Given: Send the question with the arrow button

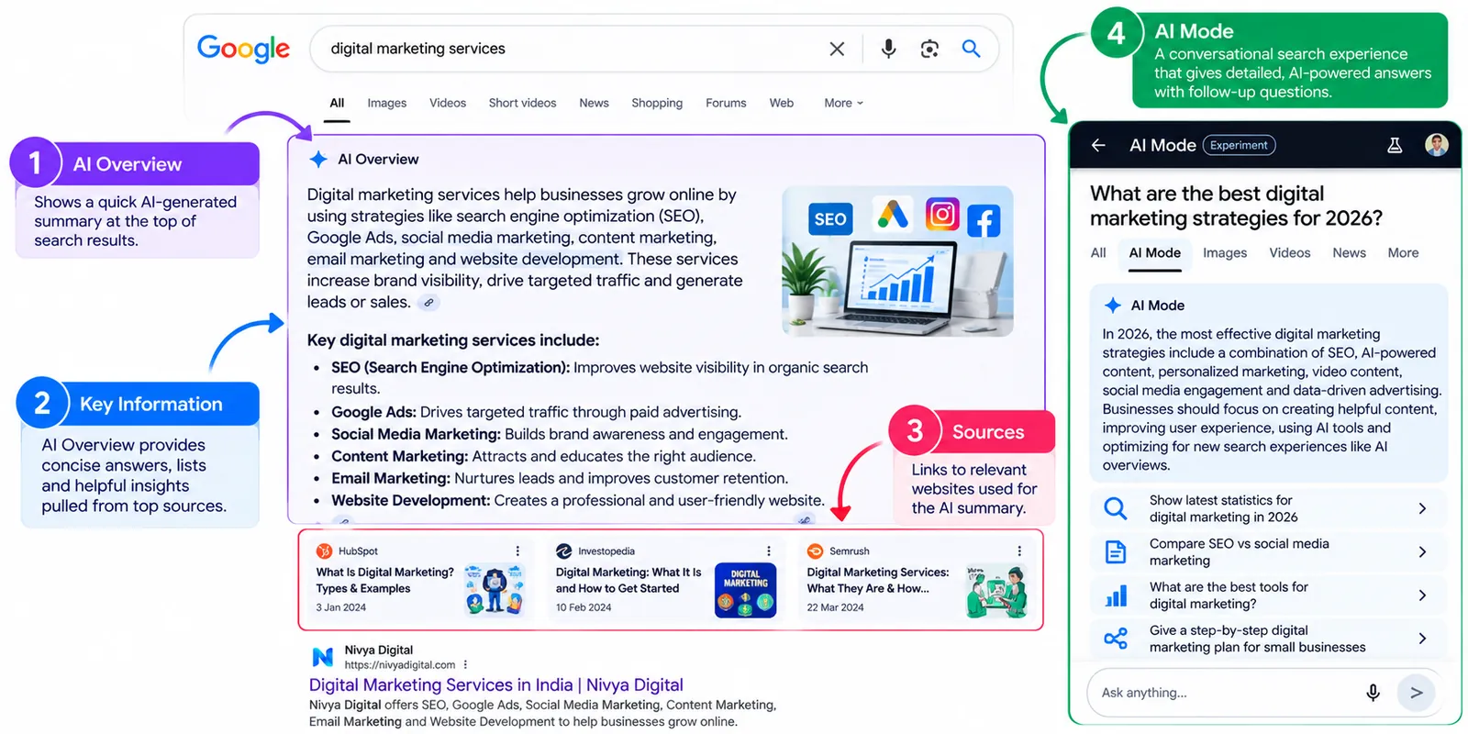Looking at the screenshot, I should (1416, 693).
